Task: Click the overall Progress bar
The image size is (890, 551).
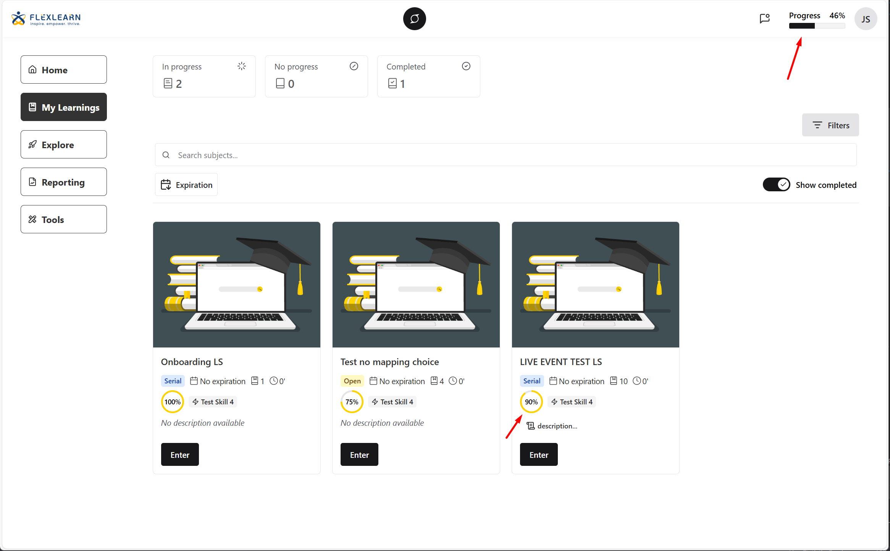Action: click(817, 26)
